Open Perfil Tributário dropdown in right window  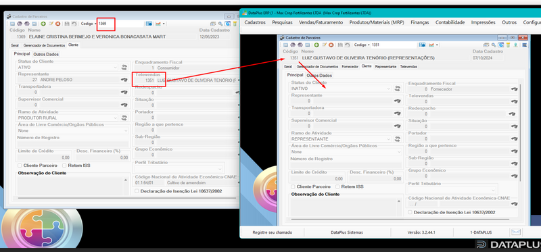494,191
